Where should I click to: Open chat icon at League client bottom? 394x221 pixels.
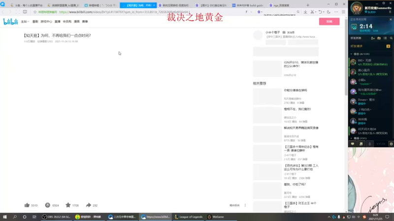point(353,144)
